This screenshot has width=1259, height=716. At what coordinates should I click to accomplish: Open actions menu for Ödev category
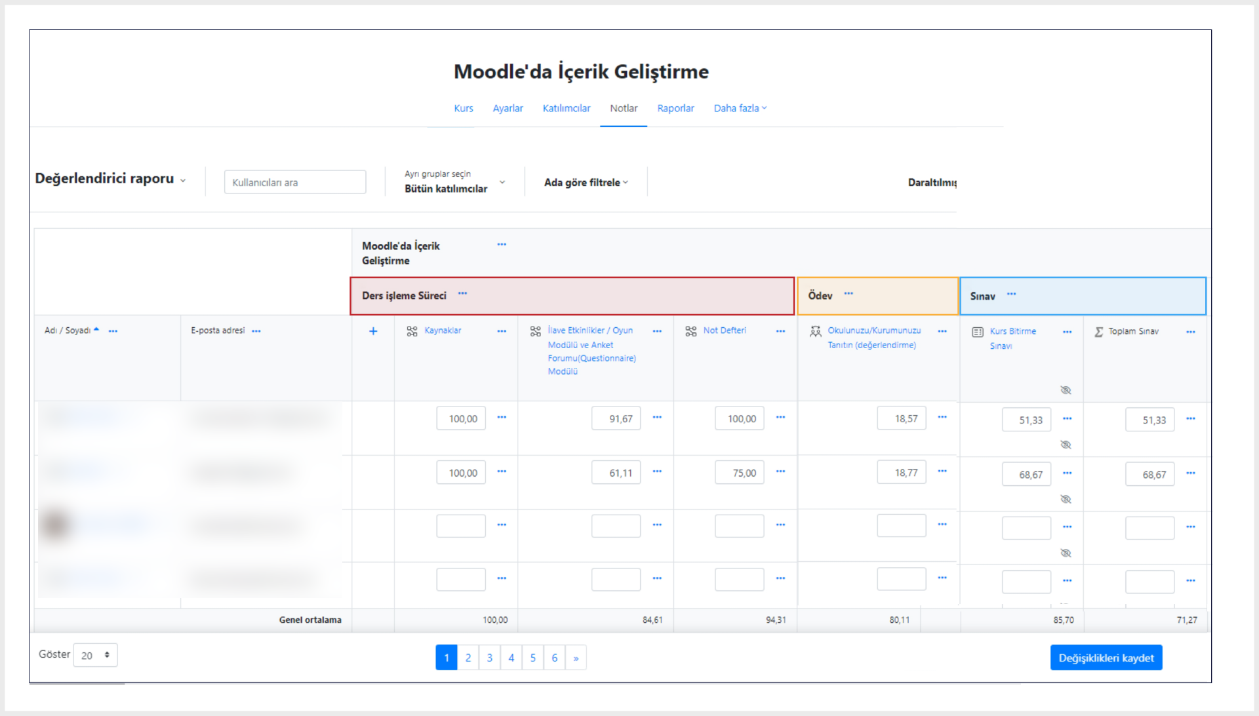[x=849, y=294]
